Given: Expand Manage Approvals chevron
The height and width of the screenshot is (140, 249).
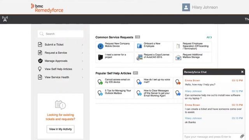Looking at the screenshot, I should (x=82, y=61).
